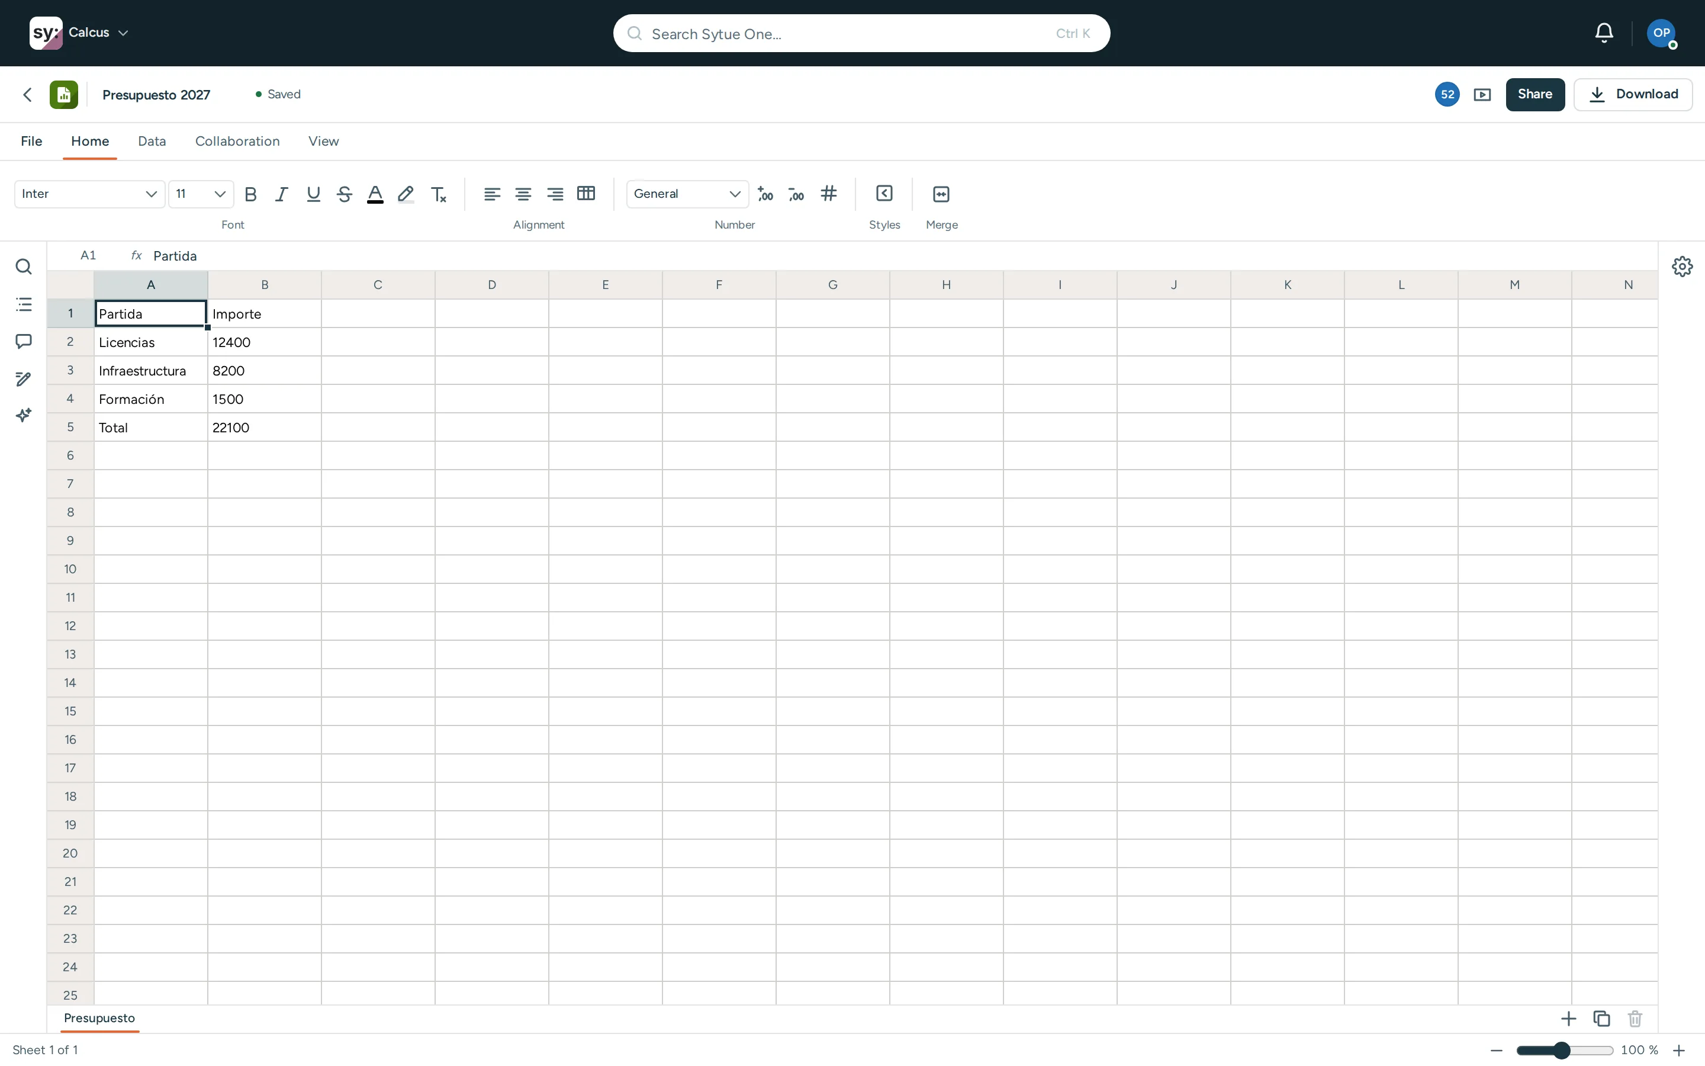Click the Download button

click(x=1633, y=95)
